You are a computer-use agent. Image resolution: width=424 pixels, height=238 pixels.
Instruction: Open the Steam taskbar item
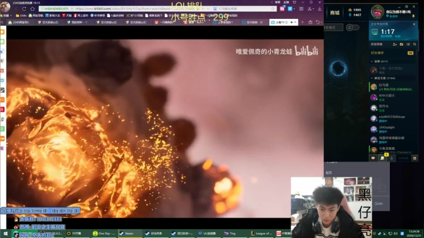click(130, 233)
